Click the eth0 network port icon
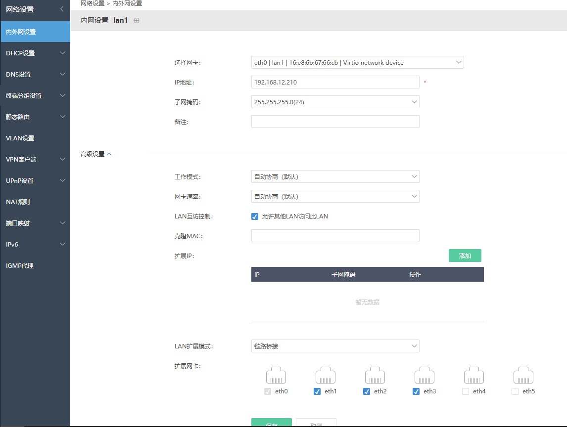This screenshot has height=427, width=567. (276, 376)
